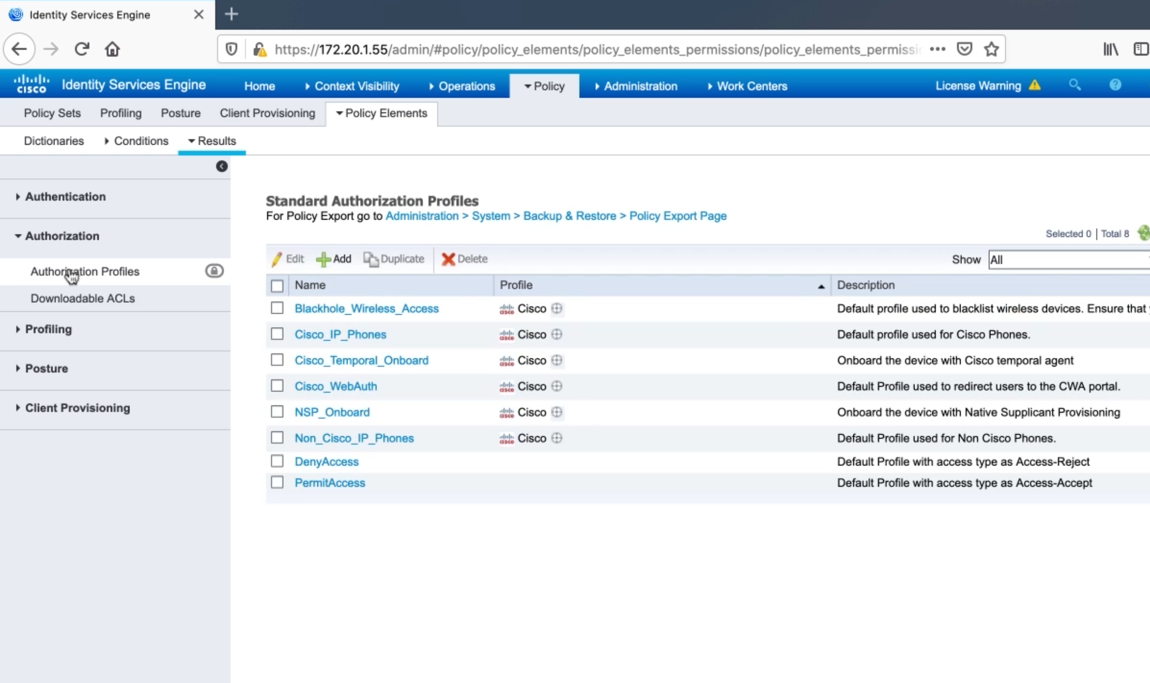This screenshot has width=1150, height=683.
Task: Click the info icon in Cisco_WebAuth row
Action: (557, 386)
